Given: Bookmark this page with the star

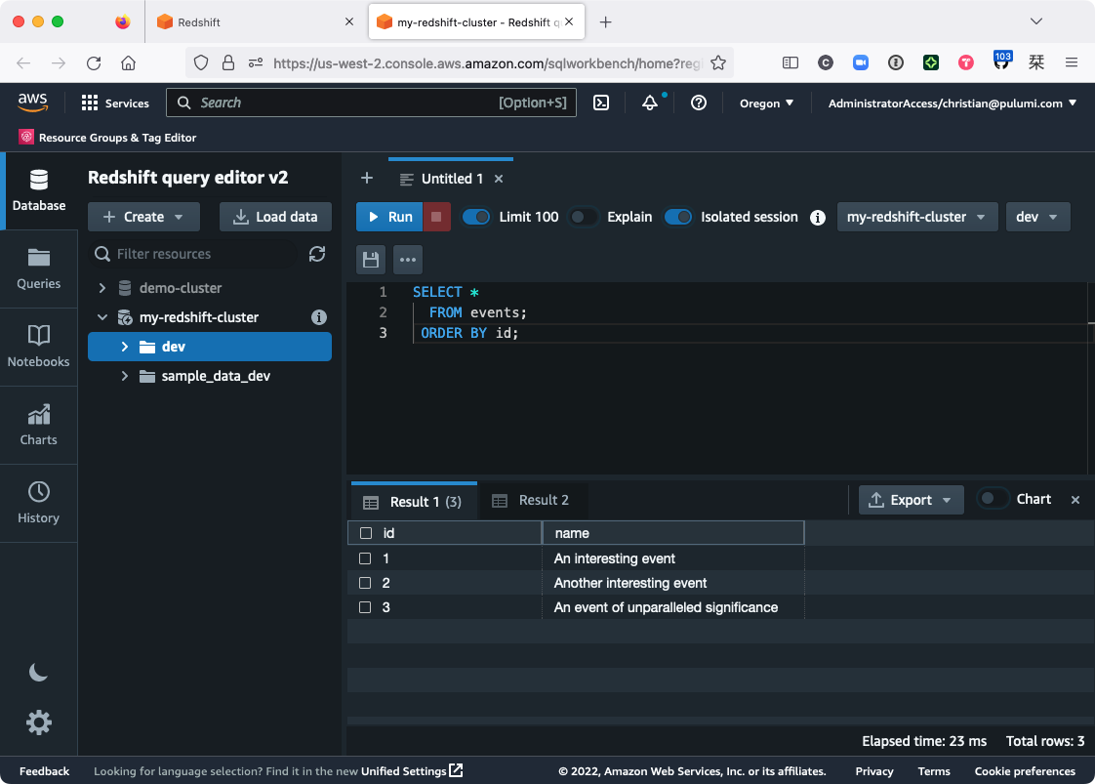Looking at the screenshot, I should 718,62.
